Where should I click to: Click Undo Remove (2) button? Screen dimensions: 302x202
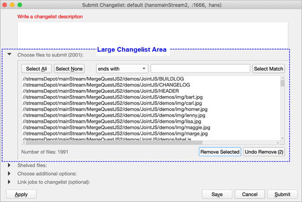click(264, 152)
